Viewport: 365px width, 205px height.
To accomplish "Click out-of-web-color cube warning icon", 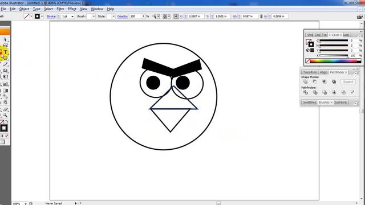I will click(308, 50).
